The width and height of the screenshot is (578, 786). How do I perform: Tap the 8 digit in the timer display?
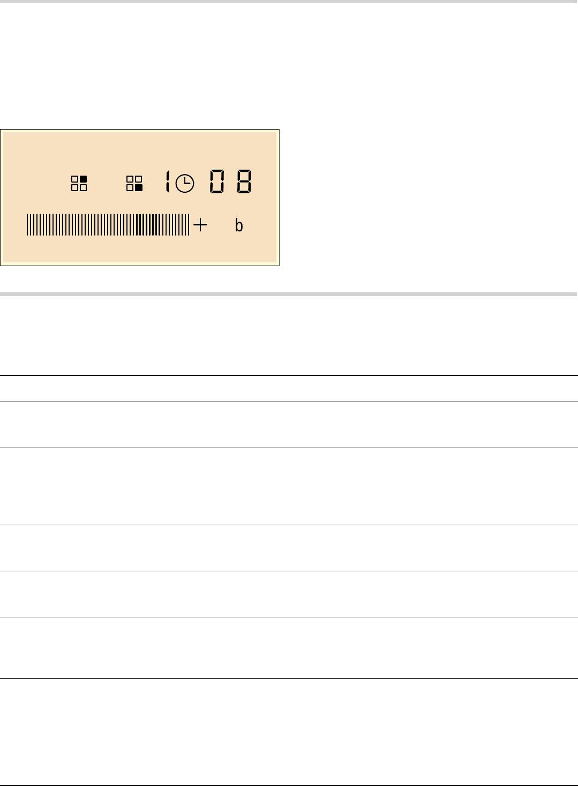tap(244, 182)
